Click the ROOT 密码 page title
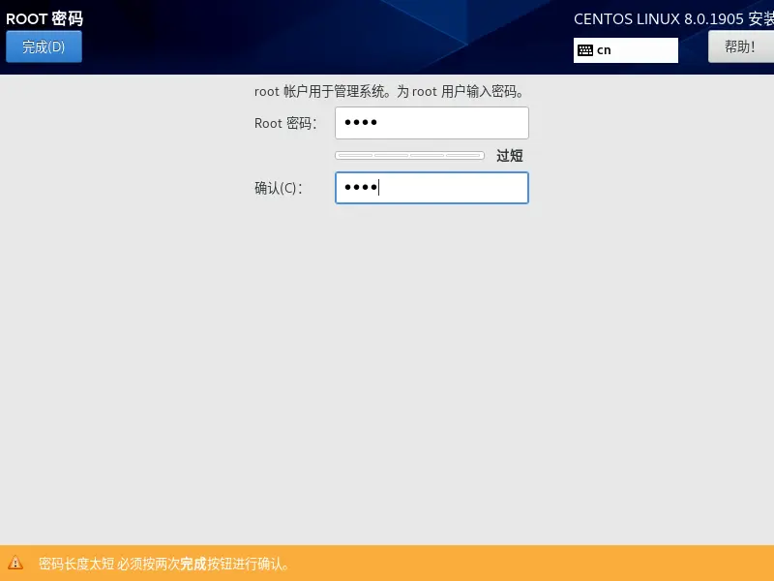Screen dimensions: 774x581 pyautogui.click(x=45, y=18)
